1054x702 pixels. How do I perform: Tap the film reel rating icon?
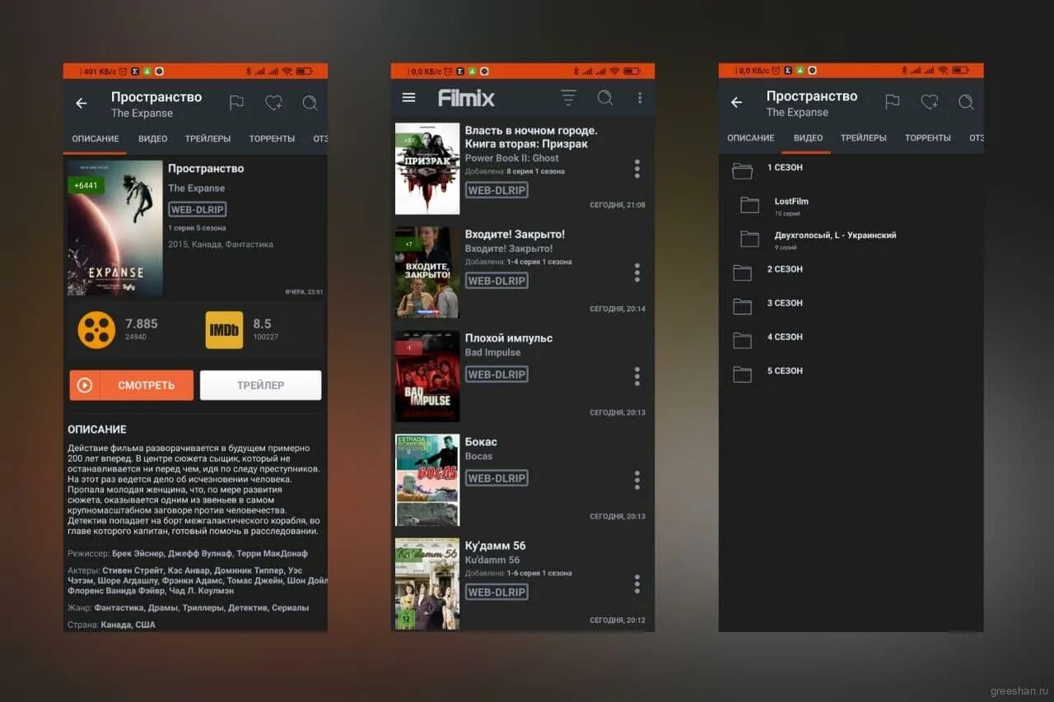click(x=96, y=330)
